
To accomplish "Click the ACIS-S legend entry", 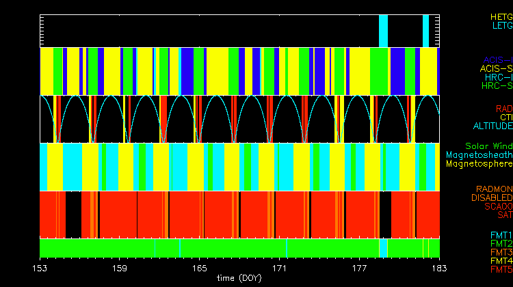I will coord(496,68).
